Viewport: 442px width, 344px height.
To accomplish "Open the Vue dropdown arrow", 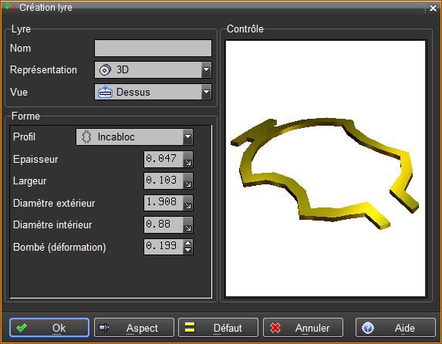I will click(x=206, y=92).
